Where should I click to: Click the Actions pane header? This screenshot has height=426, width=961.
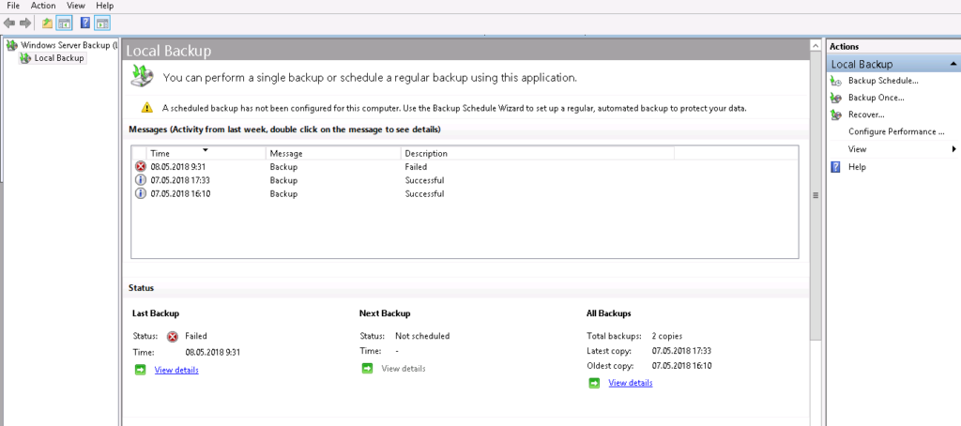point(893,46)
